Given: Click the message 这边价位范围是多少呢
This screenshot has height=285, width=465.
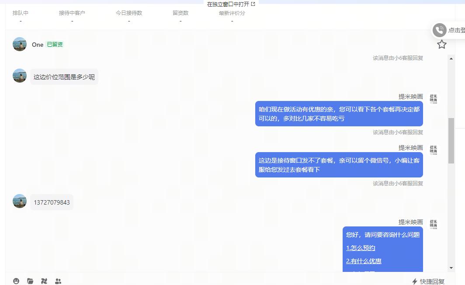Looking at the screenshot, I should coord(64,77).
